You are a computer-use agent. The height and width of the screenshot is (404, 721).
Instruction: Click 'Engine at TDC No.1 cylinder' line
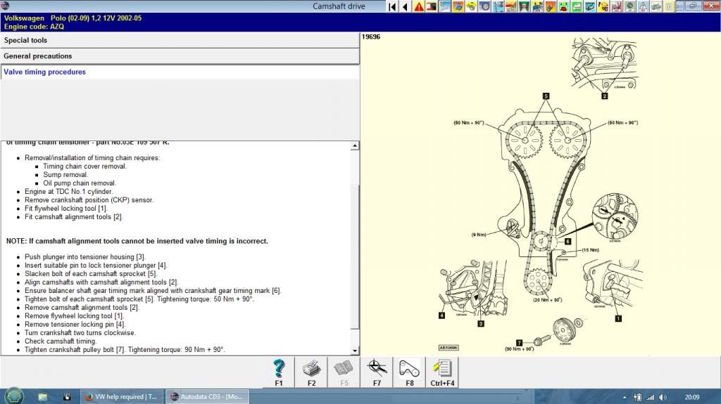tap(68, 191)
